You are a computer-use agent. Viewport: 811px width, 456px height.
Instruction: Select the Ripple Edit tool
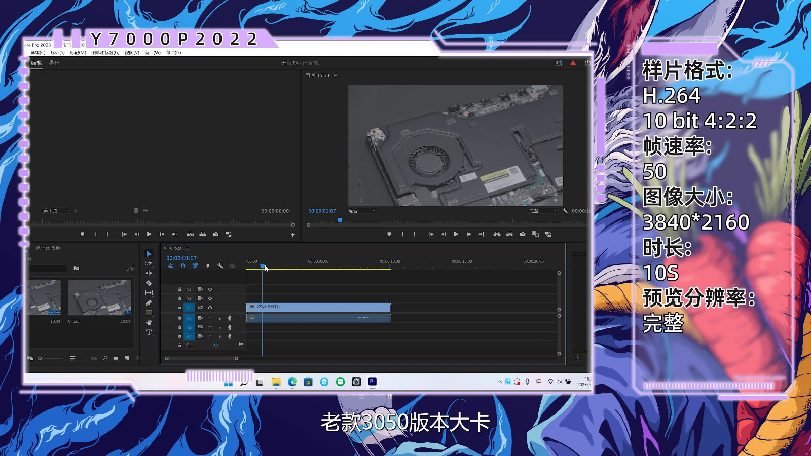click(149, 273)
